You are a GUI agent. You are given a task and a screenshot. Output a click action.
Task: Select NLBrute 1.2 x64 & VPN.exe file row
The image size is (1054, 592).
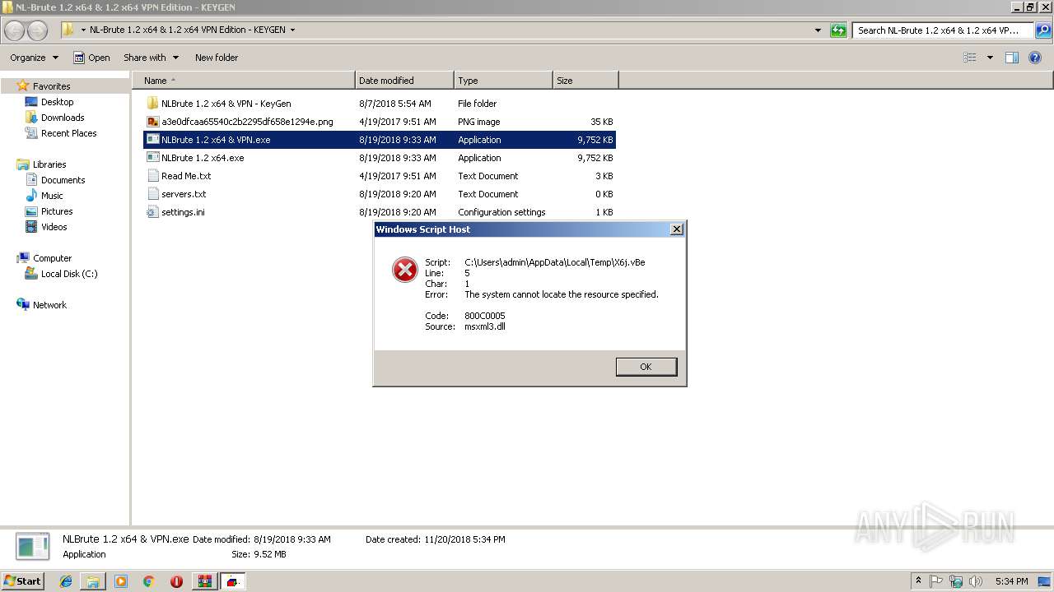(x=380, y=140)
